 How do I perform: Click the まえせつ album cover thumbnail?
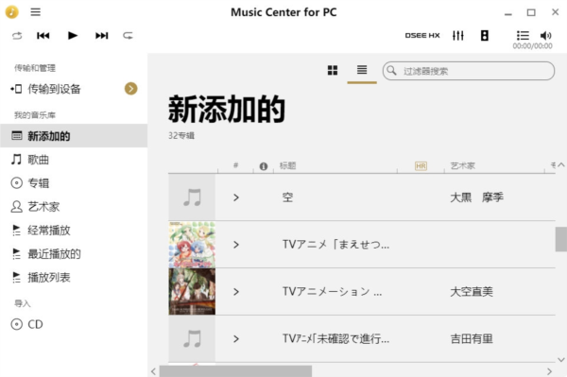pyautogui.click(x=192, y=245)
